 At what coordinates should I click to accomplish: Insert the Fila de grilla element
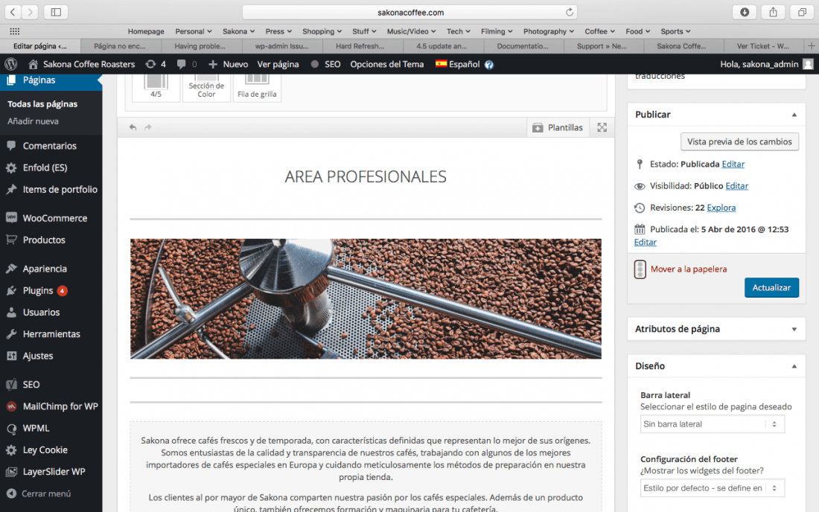[257, 87]
